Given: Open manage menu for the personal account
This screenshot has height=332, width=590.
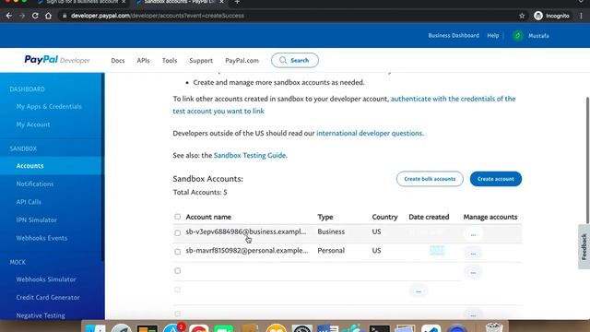Looking at the screenshot, I should (x=473, y=253).
